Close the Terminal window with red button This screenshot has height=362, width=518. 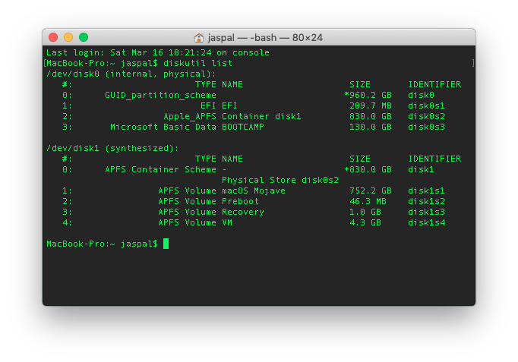[53, 37]
